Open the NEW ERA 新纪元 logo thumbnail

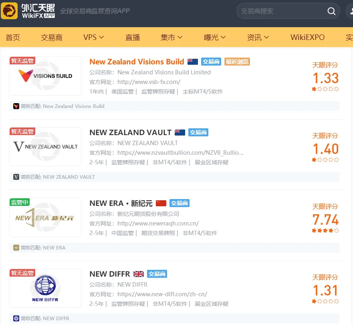[45, 217]
